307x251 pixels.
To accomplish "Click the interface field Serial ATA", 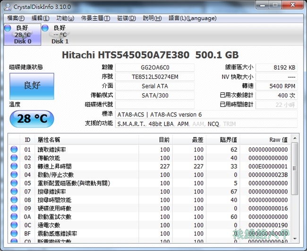I will (x=155, y=86).
